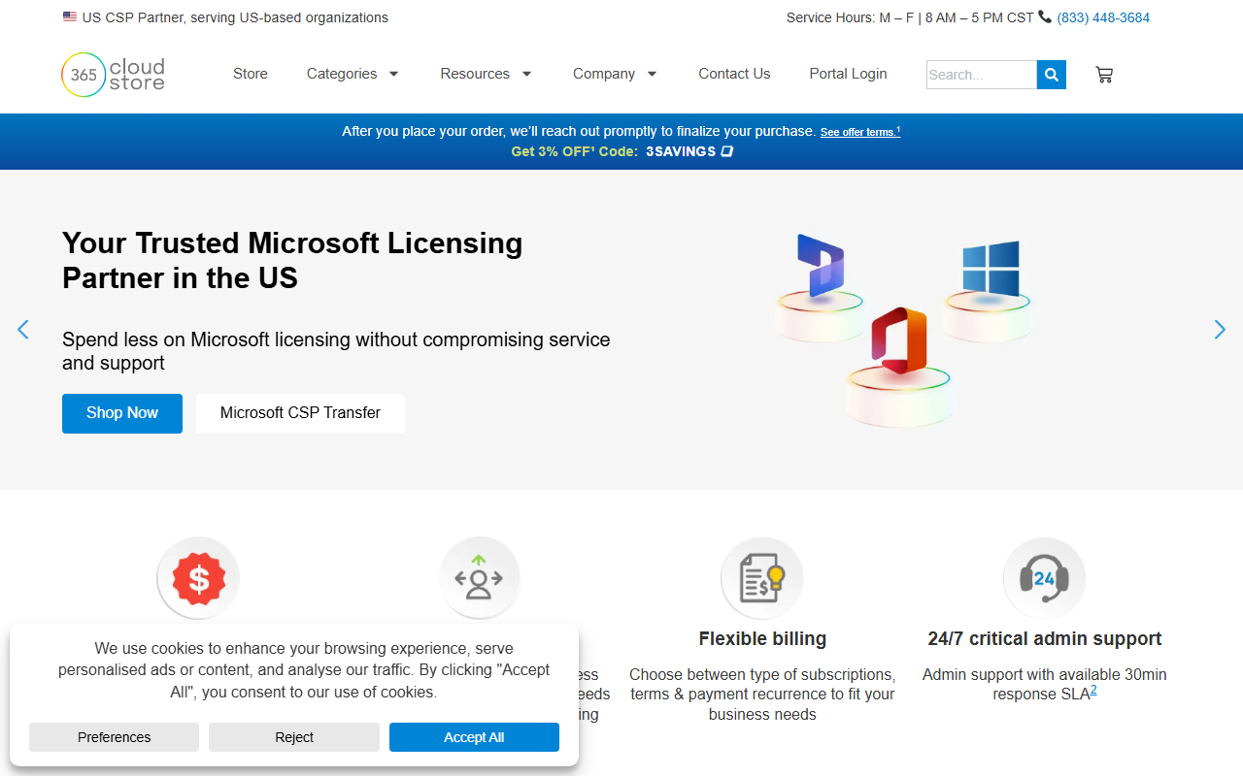Click the 365 cloud store logo

coord(114,75)
